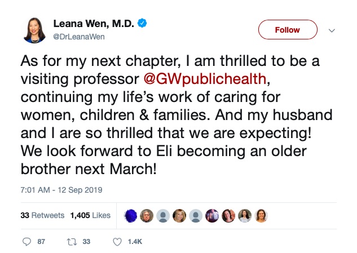The height and width of the screenshot is (253, 357).
Task: Click the blue verified badge
Action: pos(142,23)
